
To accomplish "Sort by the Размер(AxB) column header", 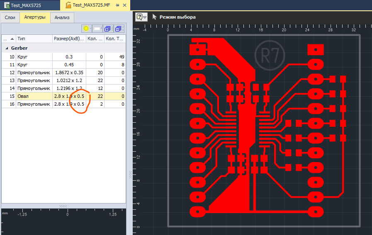I will tap(68, 39).
